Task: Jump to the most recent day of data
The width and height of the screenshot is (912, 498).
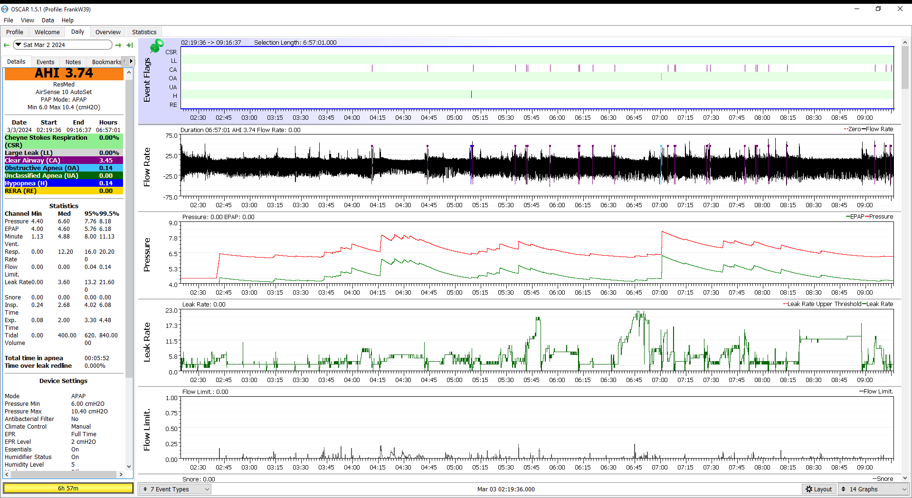Action: [x=130, y=45]
